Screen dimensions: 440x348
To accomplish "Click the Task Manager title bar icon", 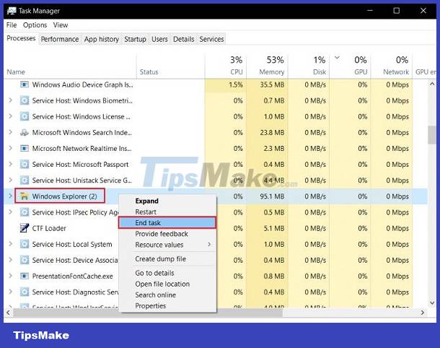I will click(x=12, y=11).
